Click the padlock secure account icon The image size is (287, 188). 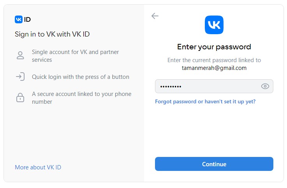[20, 97]
